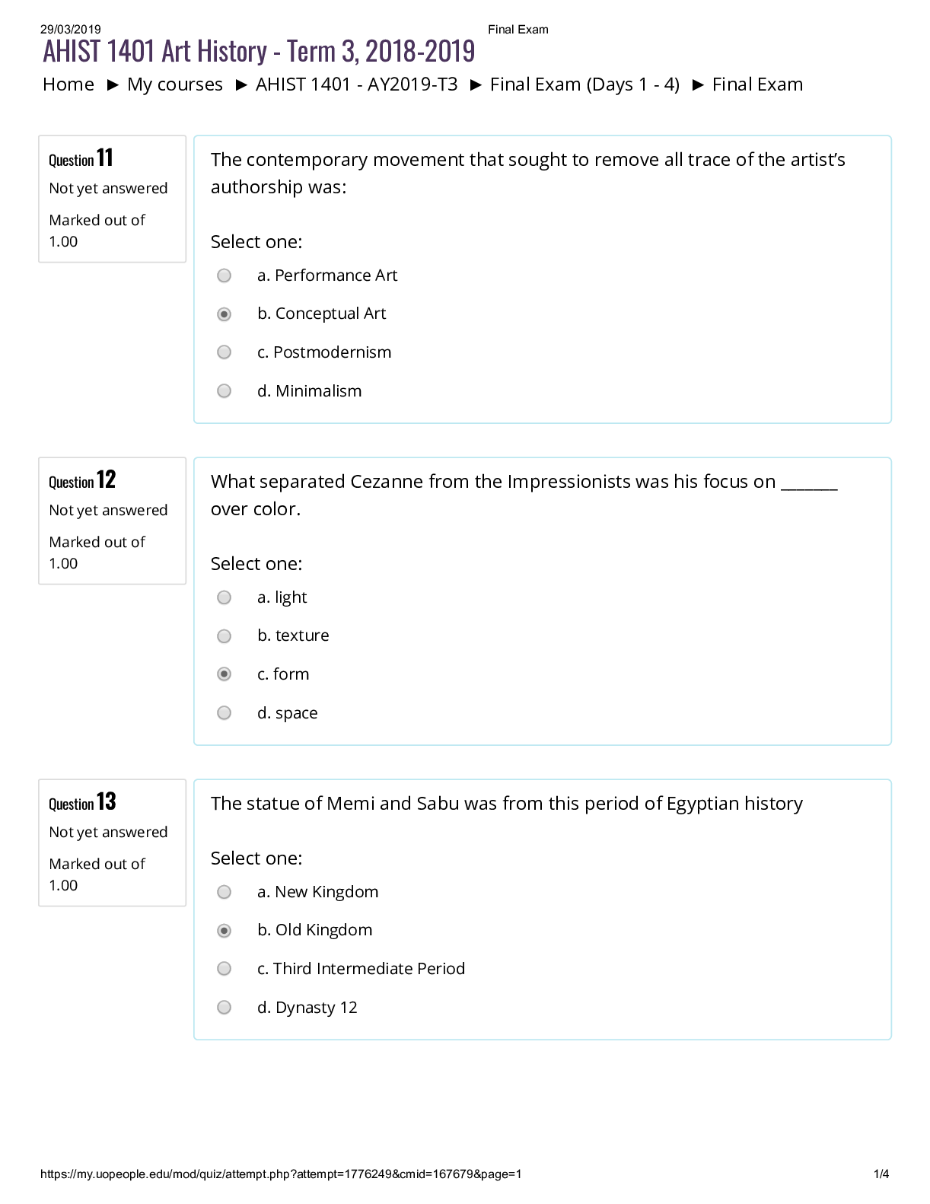Select the Performance Art radio button
930x1204 pixels.
[224, 276]
